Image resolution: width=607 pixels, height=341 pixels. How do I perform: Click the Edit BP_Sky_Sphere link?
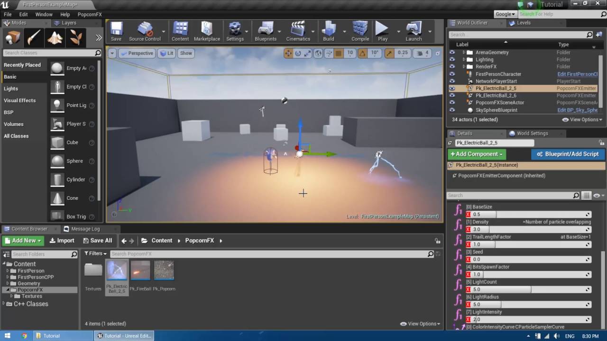click(577, 110)
